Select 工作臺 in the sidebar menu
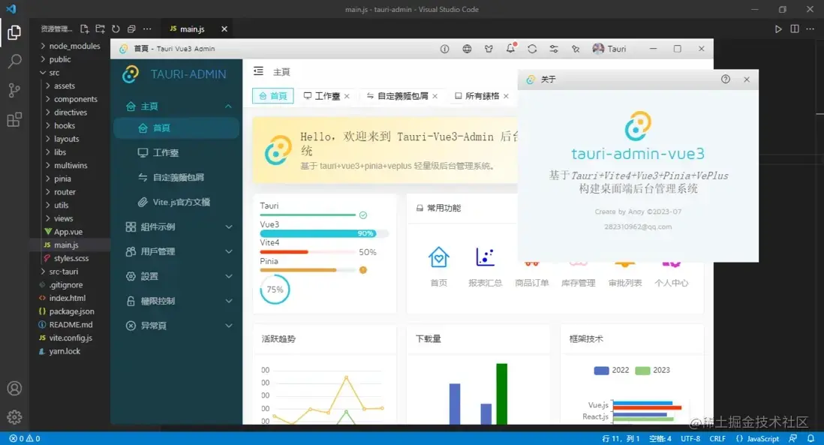The image size is (824, 445). (x=176, y=152)
